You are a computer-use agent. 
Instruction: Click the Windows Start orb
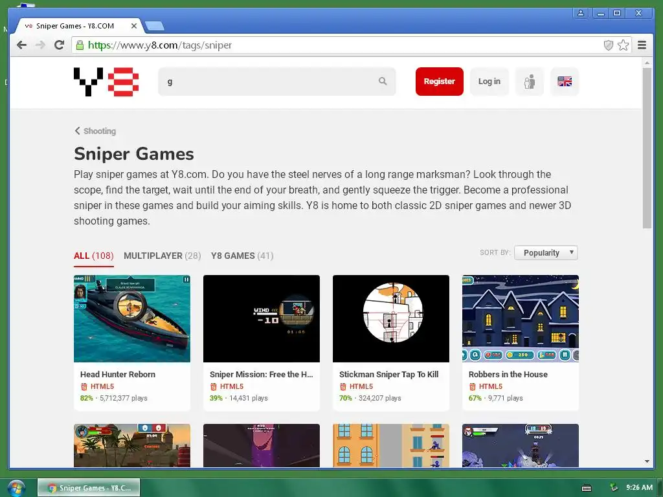(16, 488)
